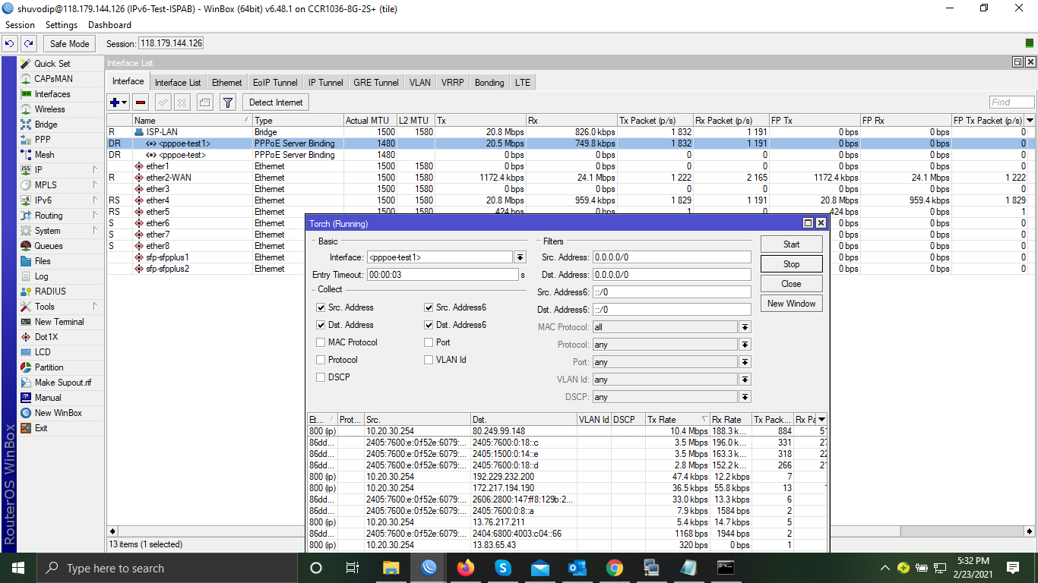Enable the MAC Protocol checkbox
This screenshot has height=583, width=1038.
point(321,342)
